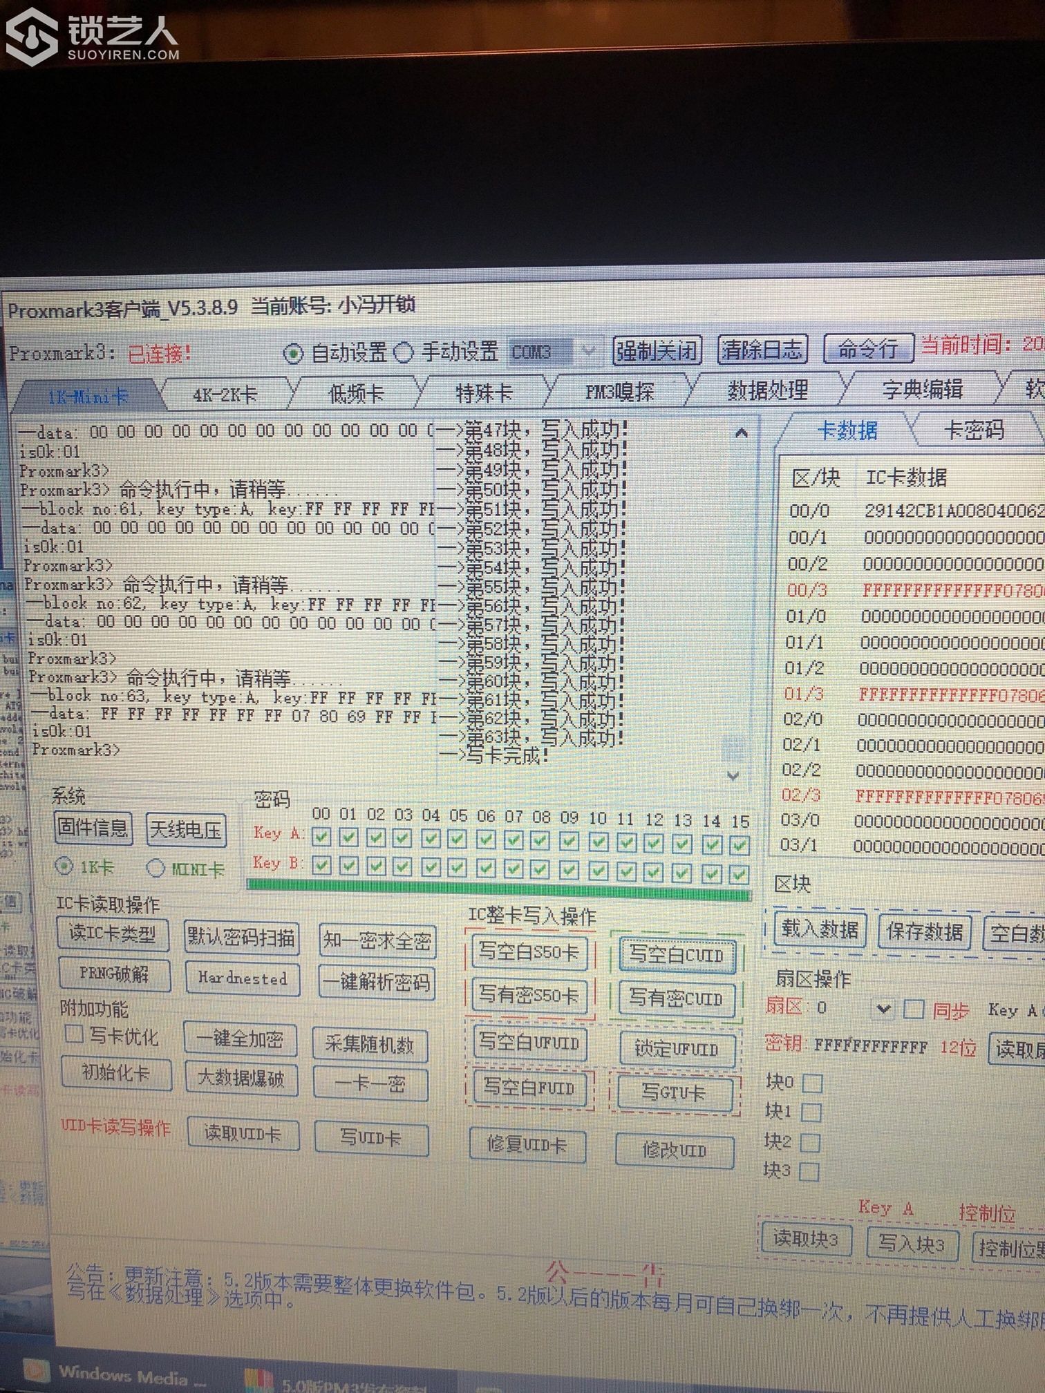The image size is (1045, 1393).
Task: Open the 扇区 sector dropdown
Action: point(883,1009)
